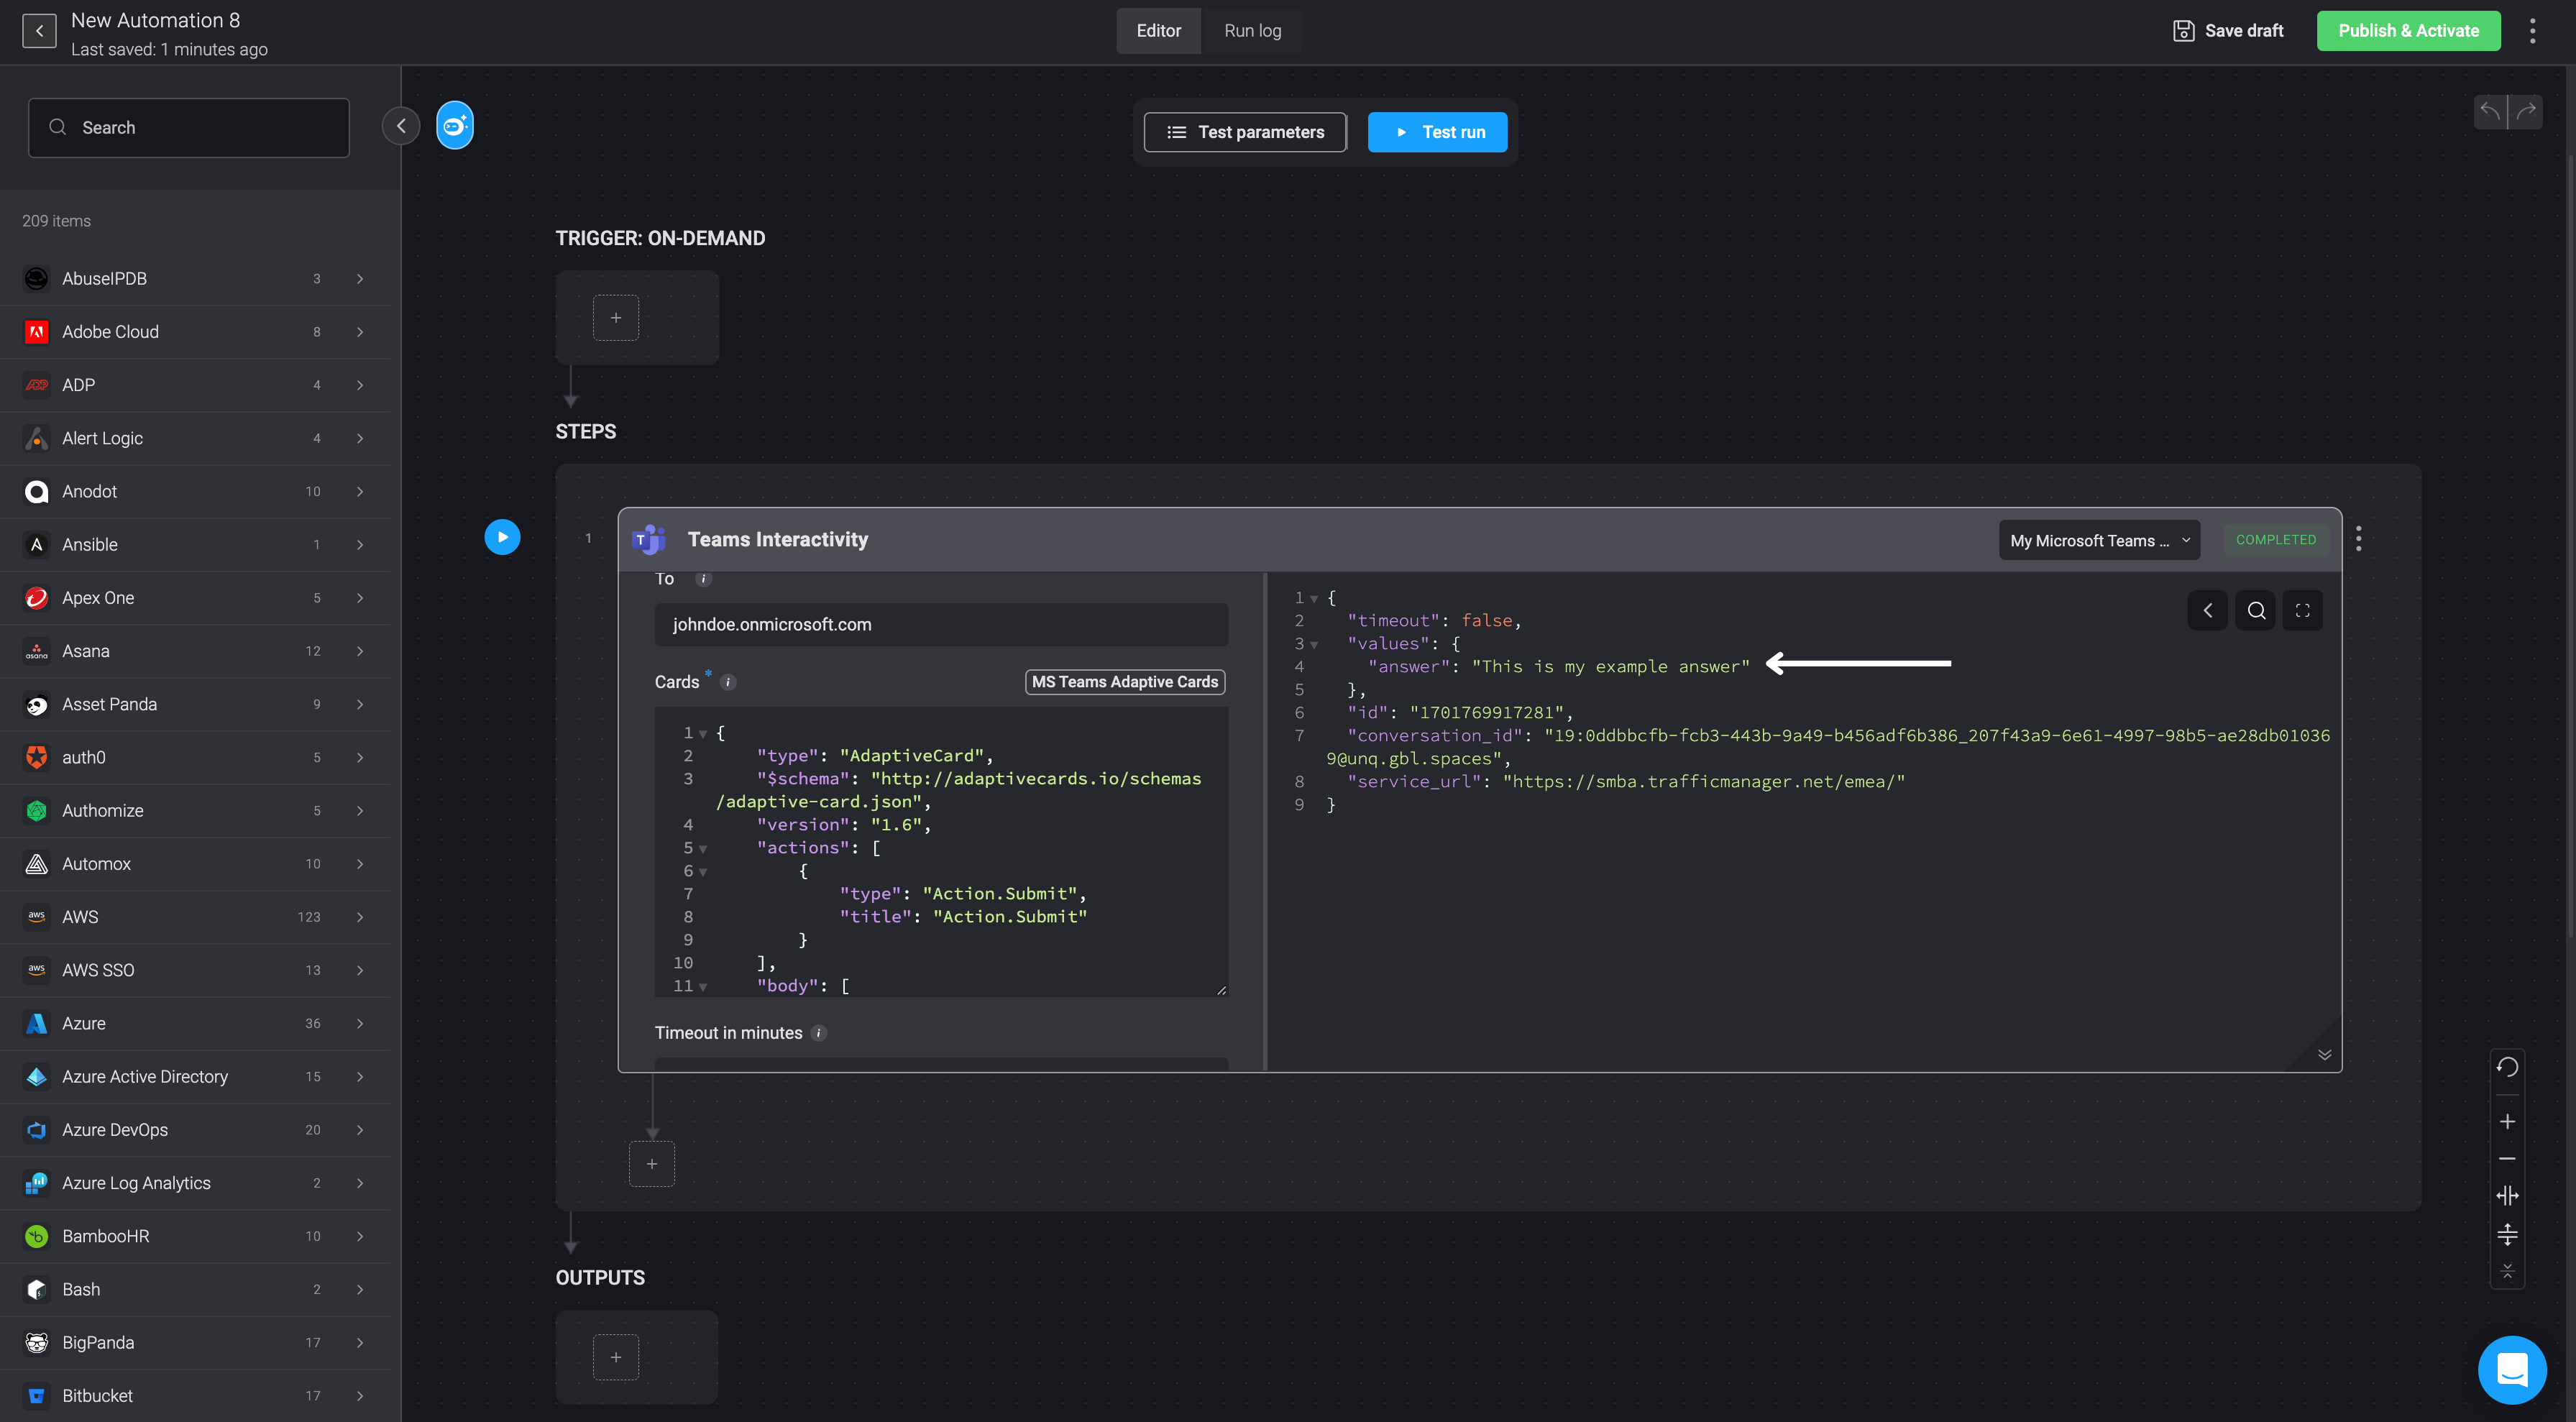Click the output panel back chevron icon
This screenshot has height=1422, width=2576.
pyautogui.click(x=2208, y=610)
